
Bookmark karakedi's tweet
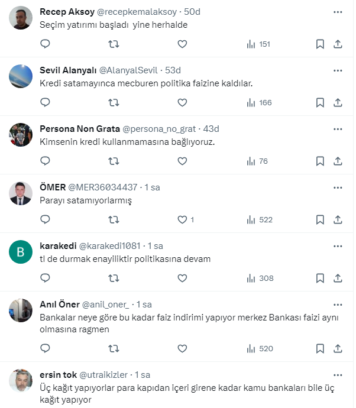click(320, 278)
